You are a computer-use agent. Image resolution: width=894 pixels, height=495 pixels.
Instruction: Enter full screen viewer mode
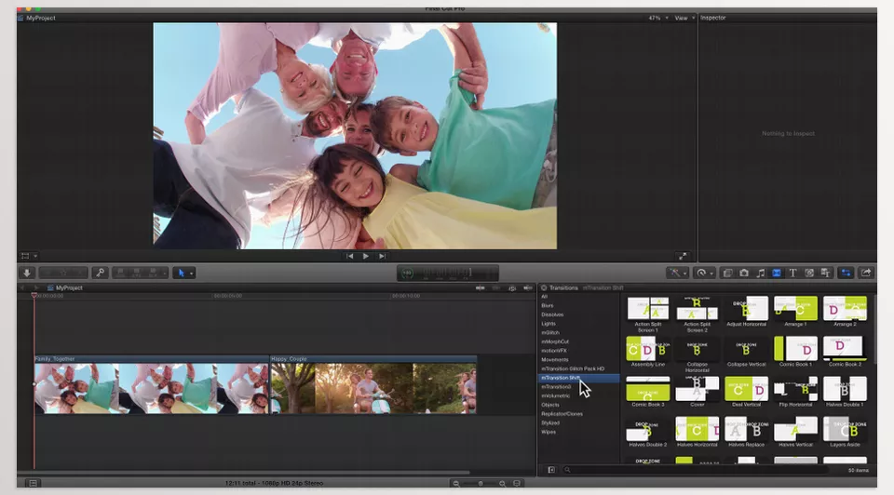pos(683,256)
